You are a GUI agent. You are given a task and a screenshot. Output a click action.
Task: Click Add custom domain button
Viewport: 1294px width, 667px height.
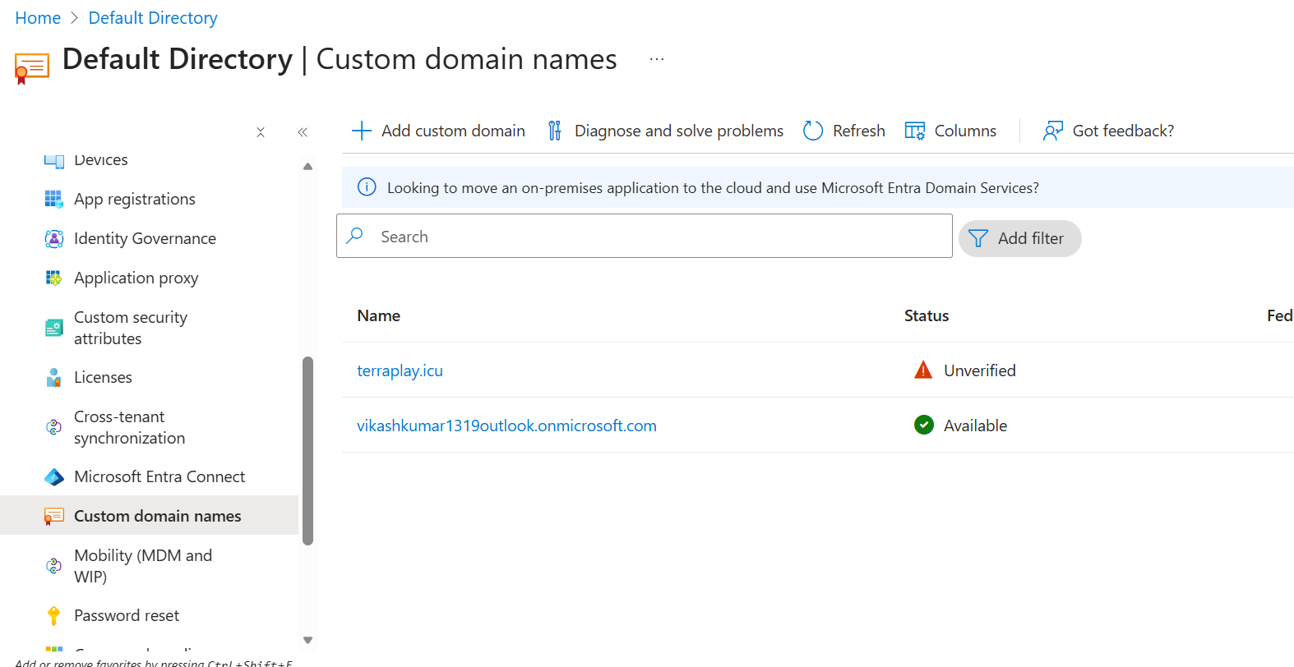pos(438,131)
